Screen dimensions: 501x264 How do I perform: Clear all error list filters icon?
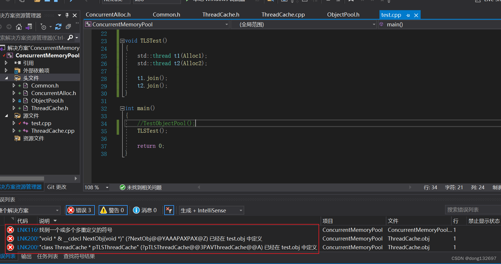point(169,210)
